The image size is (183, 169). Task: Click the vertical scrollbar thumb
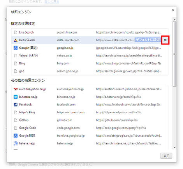(x=174, y=54)
